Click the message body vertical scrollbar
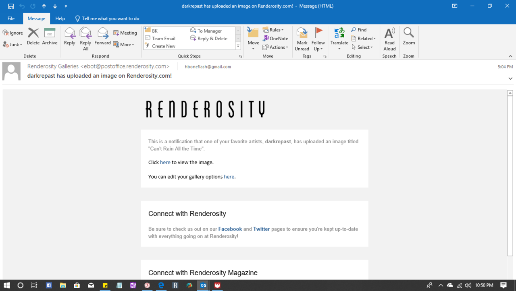 tap(510, 173)
